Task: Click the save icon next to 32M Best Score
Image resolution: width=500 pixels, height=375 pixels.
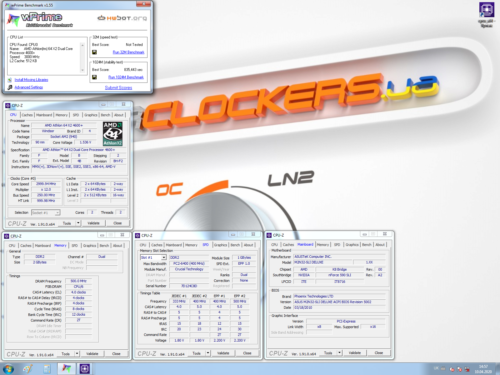Action: [x=94, y=52]
